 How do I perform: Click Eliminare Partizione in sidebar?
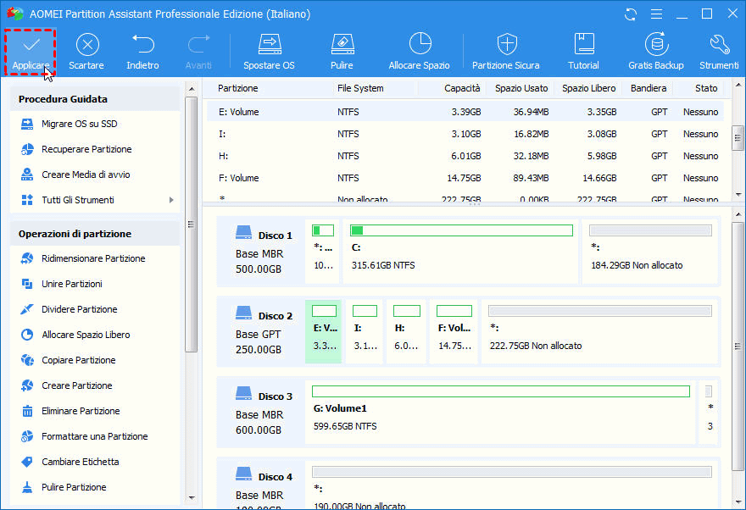(81, 411)
